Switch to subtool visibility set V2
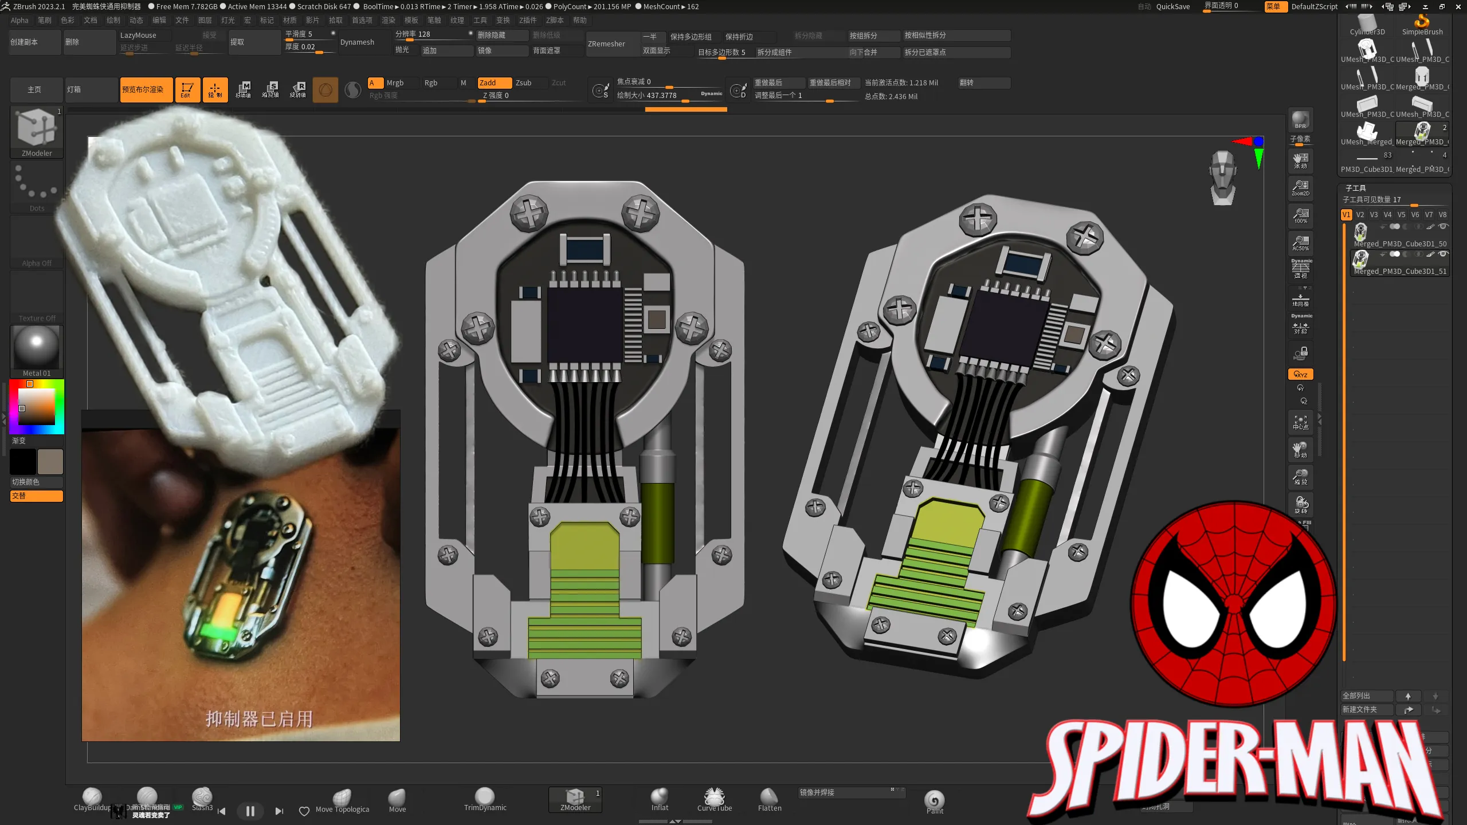 coord(1360,215)
